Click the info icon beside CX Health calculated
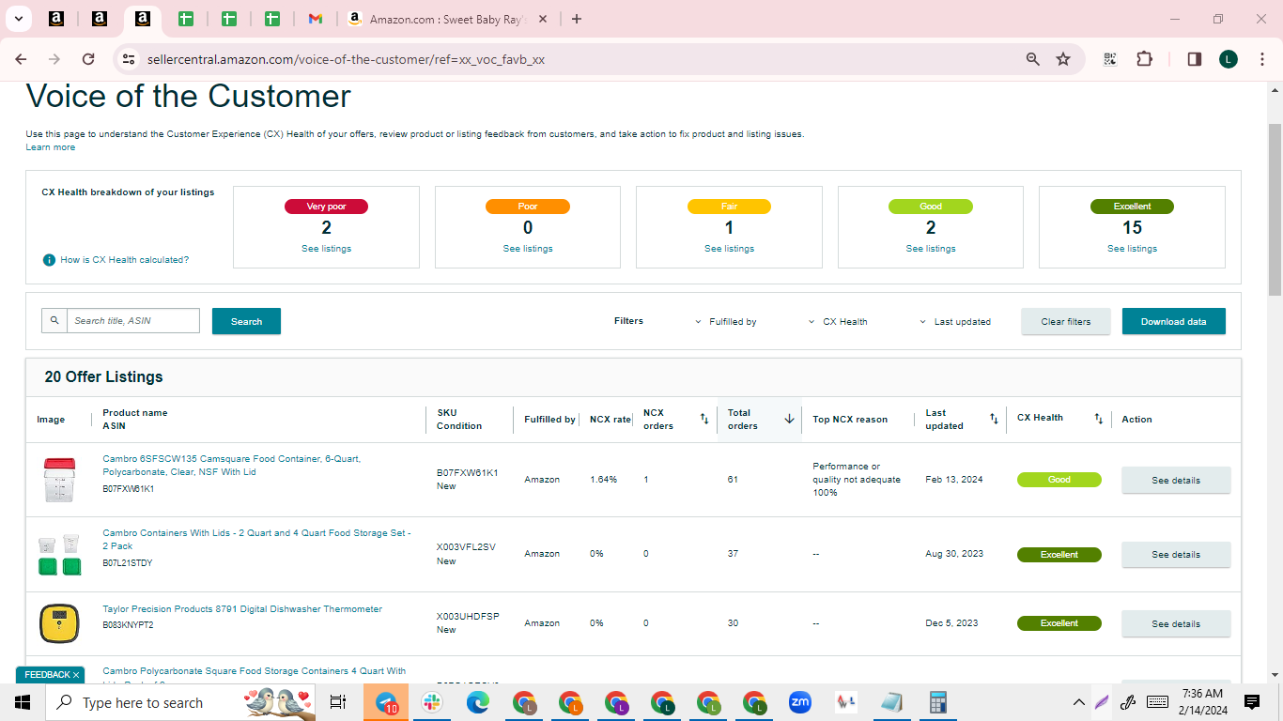The height and width of the screenshot is (721, 1283). [x=49, y=260]
